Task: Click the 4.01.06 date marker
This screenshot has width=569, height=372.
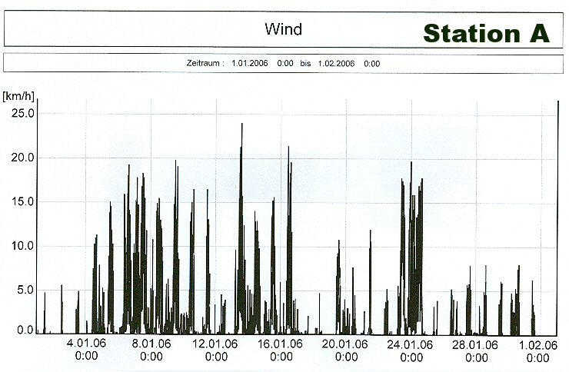Action: (86, 344)
